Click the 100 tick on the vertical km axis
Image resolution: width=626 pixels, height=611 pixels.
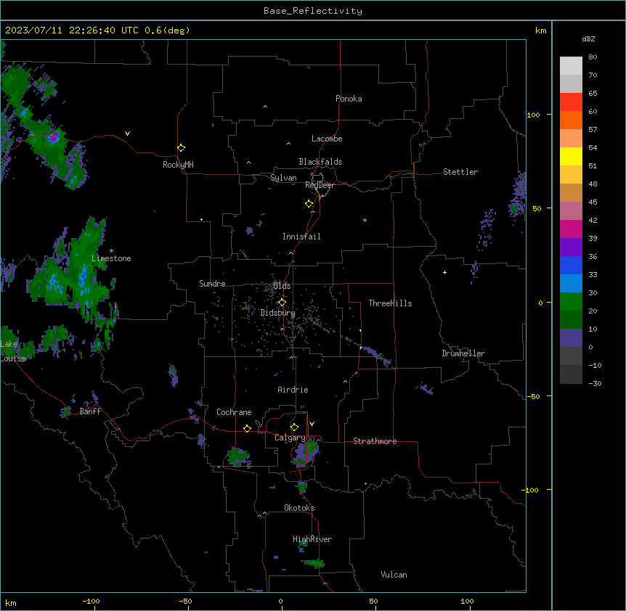tap(533, 115)
